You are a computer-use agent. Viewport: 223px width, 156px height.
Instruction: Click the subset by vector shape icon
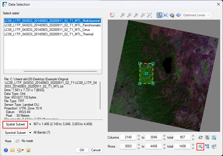(201, 146)
